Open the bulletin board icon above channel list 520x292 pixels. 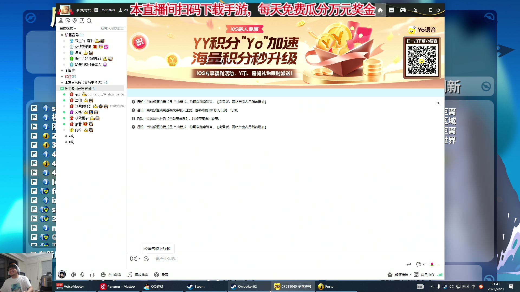(x=82, y=21)
